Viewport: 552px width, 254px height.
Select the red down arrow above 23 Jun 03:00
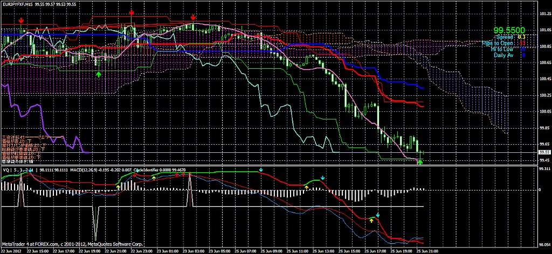coord(194,18)
